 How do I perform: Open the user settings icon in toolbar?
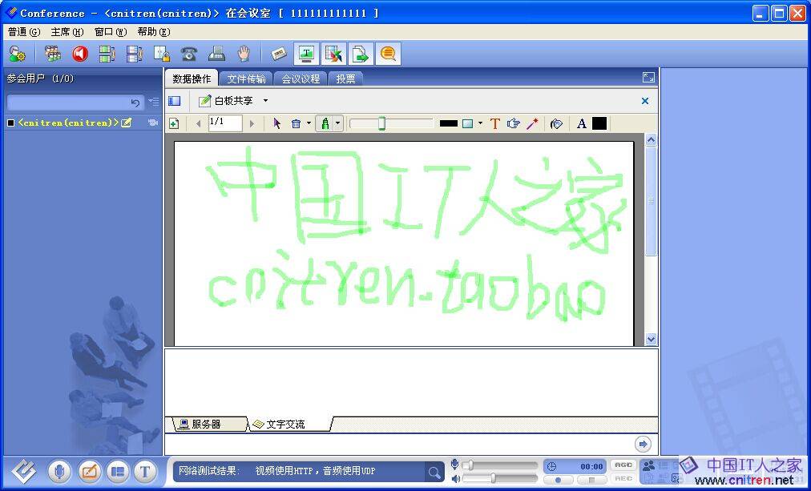click(x=17, y=54)
